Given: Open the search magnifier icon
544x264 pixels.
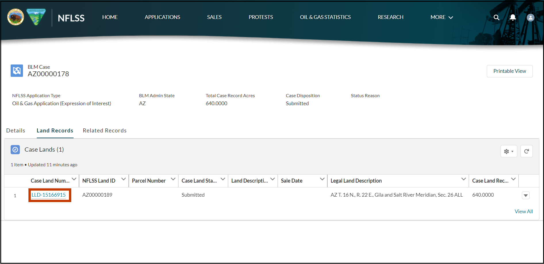Looking at the screenshot, I should [x=496, y=17].
